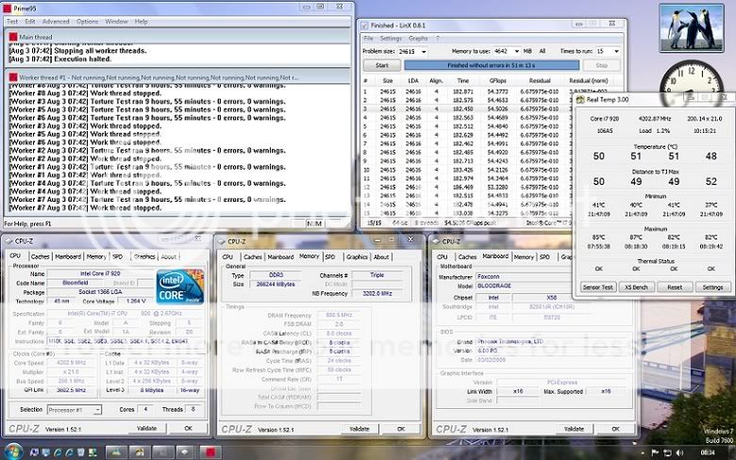The width and height of the screenshot is (736, 460).
Task: Click the Intel Core i7 logo in CPU-Z
Action: [180, 286]
